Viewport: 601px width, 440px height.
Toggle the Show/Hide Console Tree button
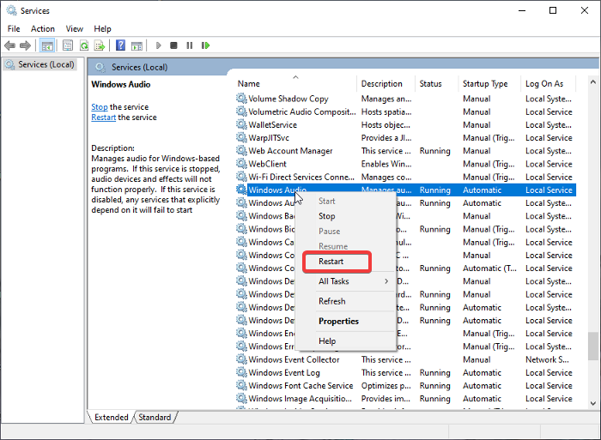coord(47,45)
